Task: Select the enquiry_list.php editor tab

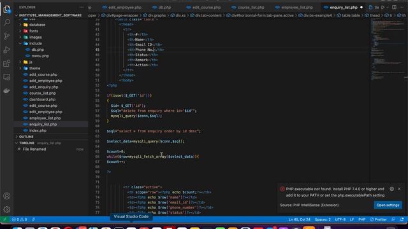Action: (344, 7)
